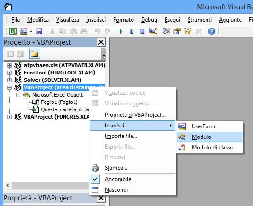Click the View Microsoft Excel icon
The height and width of the screenshot is (206, 253).
[x=13, y=31]
